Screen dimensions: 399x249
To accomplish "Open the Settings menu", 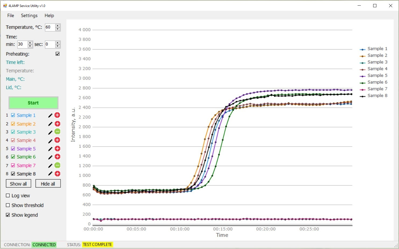I will [x=29, y=16].
